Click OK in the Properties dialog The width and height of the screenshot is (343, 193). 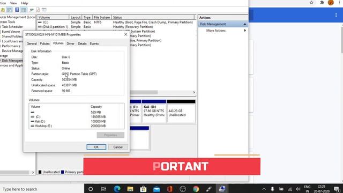pyautogui.click(x=96, y=147)
